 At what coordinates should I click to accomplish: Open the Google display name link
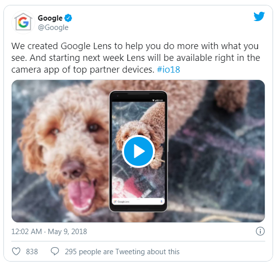point(50,18)
